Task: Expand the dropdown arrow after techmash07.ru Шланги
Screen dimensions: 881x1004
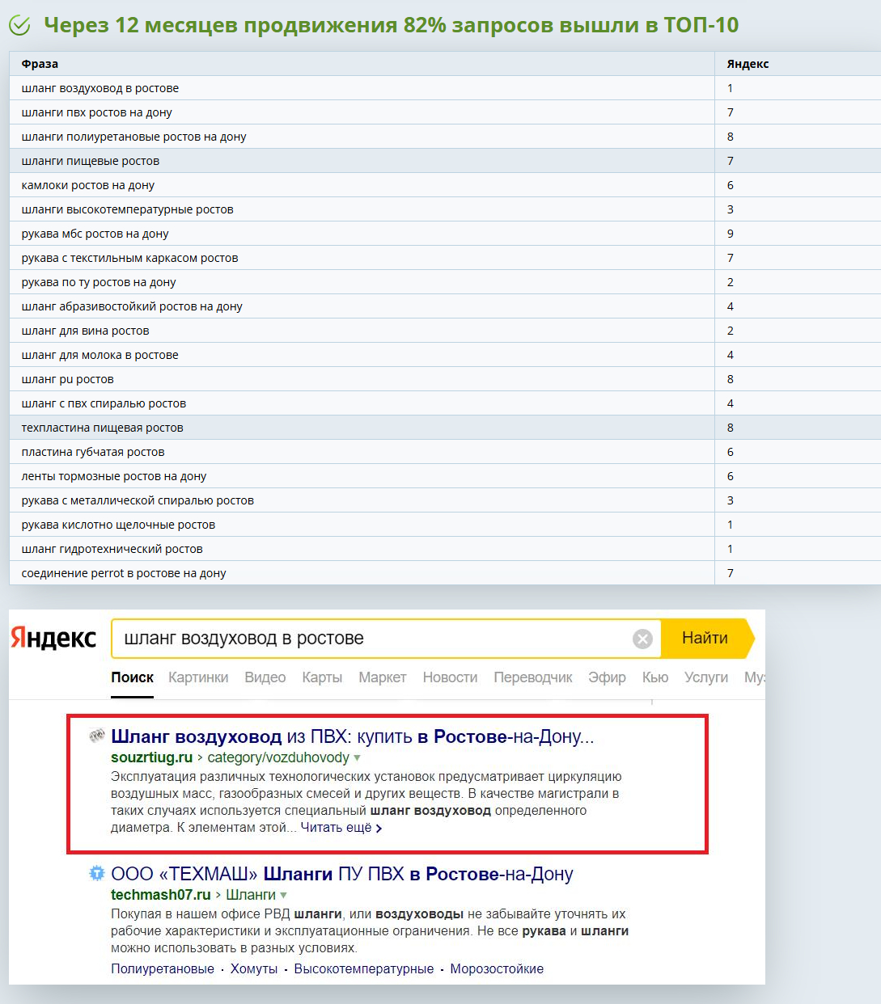Action: 283,896
